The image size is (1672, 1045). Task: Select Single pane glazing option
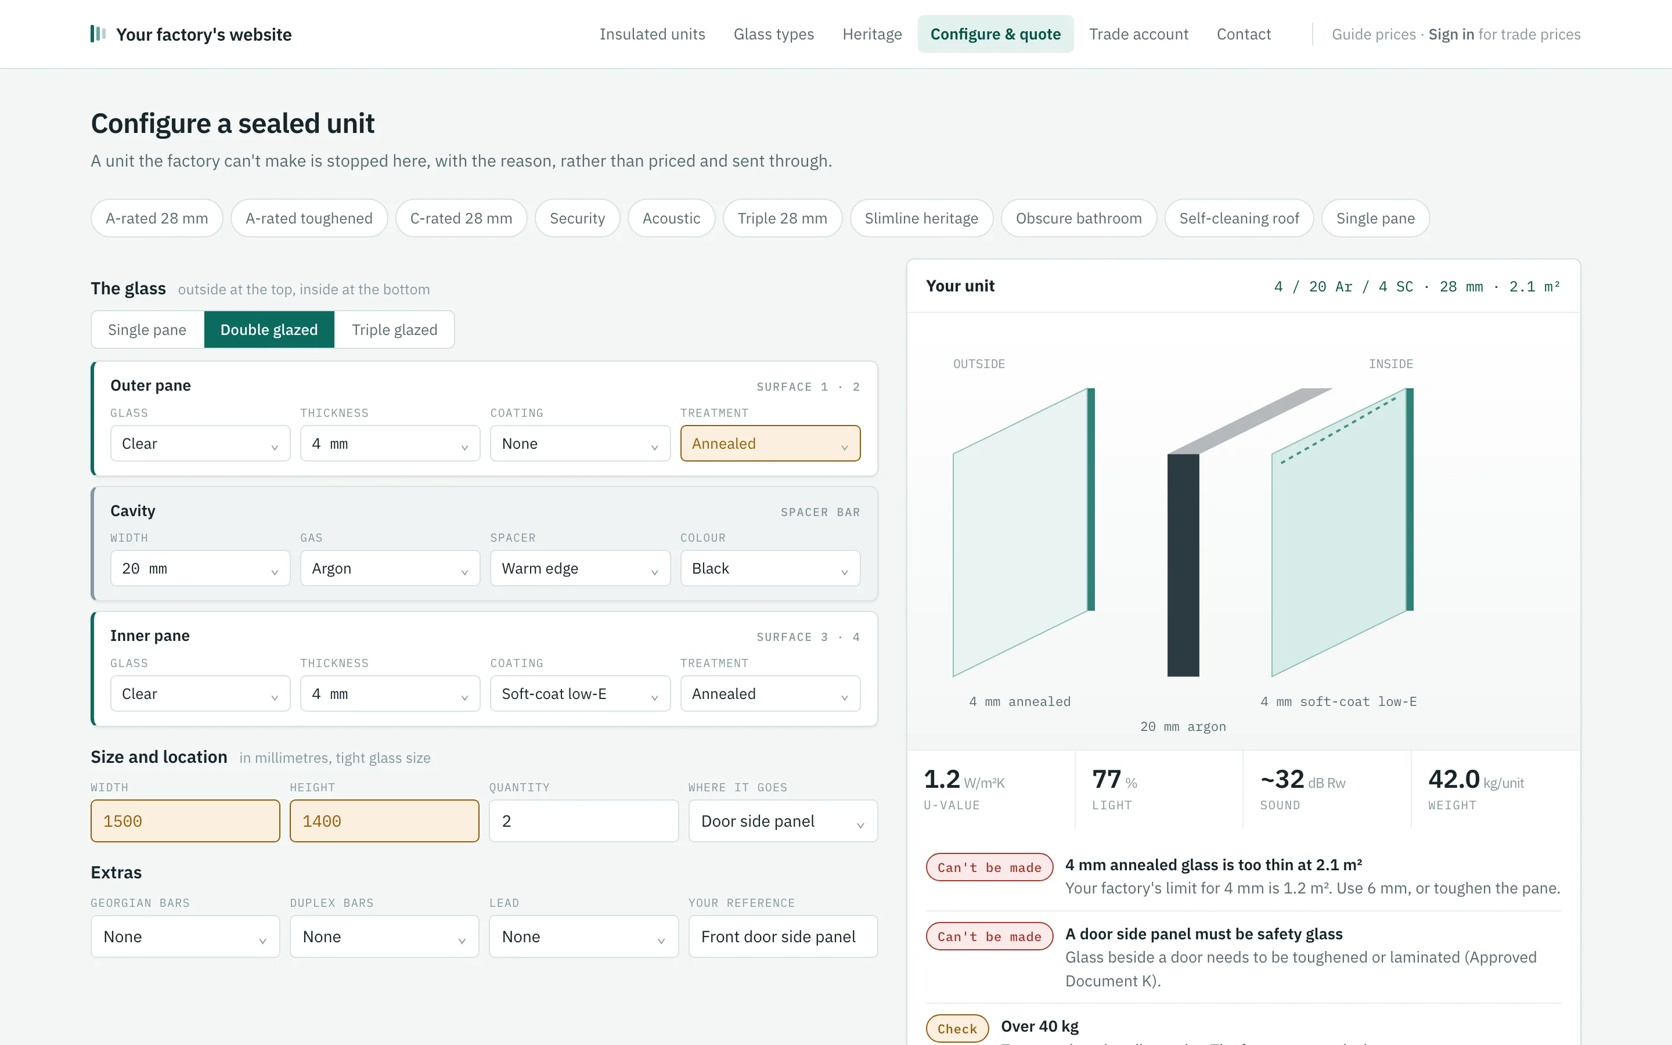click(x=147, y=330)
